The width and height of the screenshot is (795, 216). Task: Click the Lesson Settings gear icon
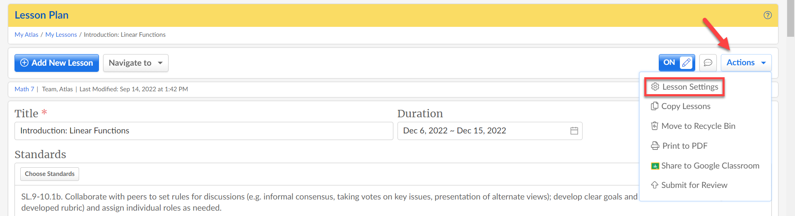coord(655,87)
